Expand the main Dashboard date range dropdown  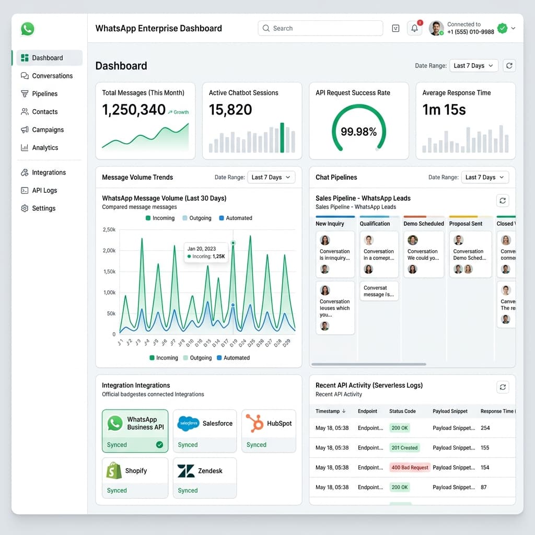click(x=473, y=65)
